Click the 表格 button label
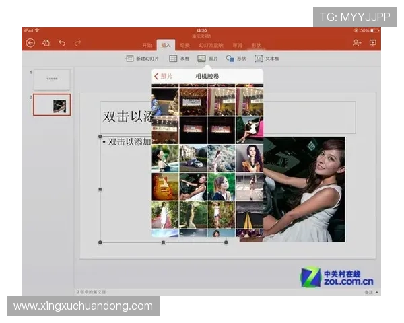This screenshot has width=404, height=323. (184, 59)
